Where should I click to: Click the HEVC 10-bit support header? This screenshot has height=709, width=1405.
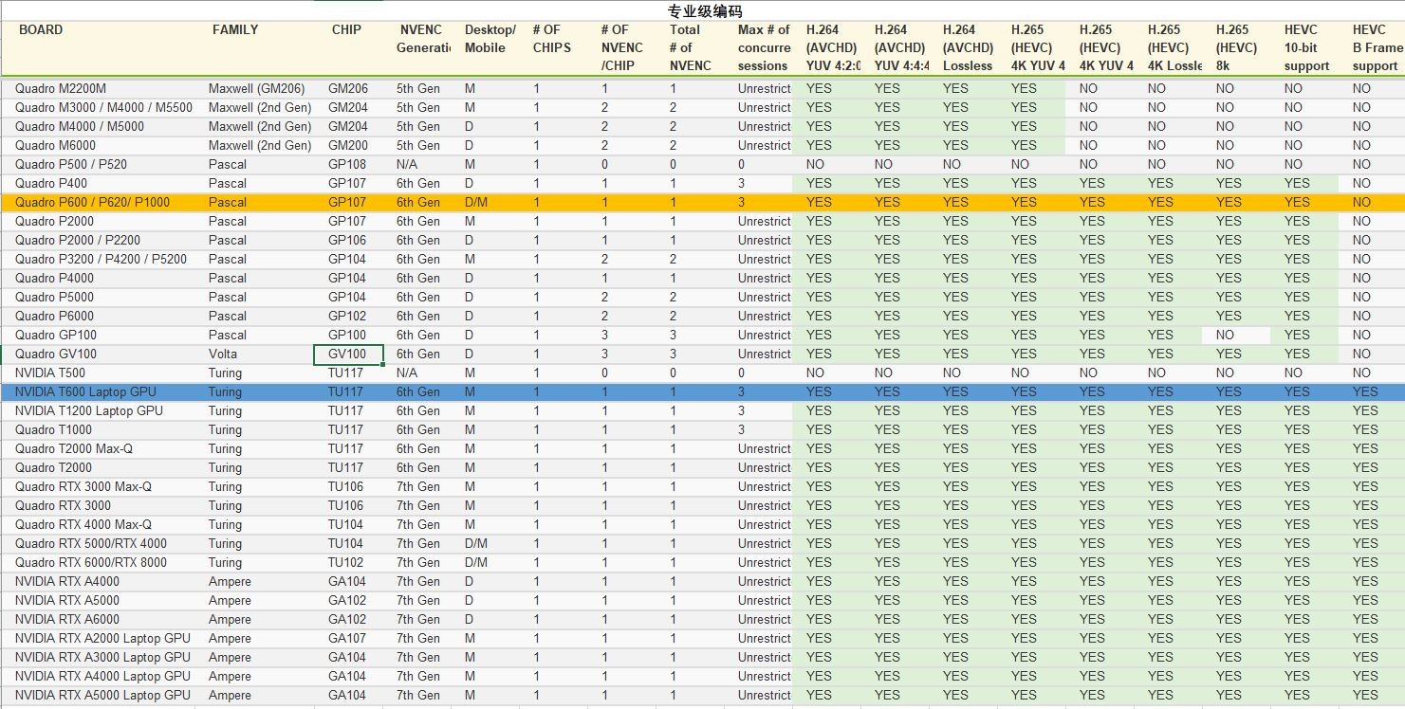click(x=1304, y=48)
